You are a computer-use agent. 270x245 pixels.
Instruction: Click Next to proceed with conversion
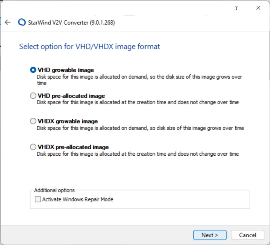[210, 235]
